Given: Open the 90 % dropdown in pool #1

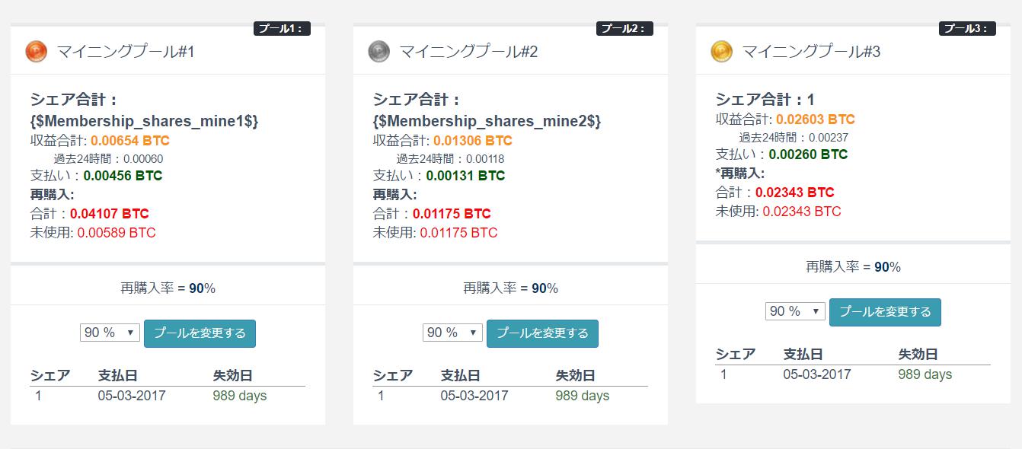Looking at the screenshot, I should coord(110,333).
